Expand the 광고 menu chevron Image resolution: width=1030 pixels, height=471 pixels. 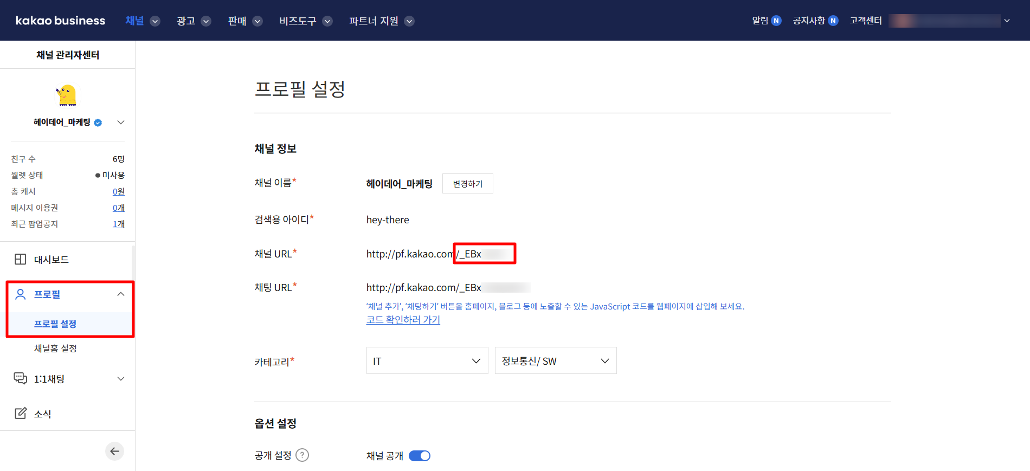(x=206, y=21)
